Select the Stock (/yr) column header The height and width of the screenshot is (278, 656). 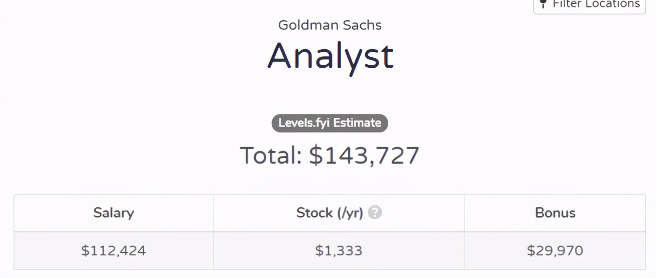pos(339,213)
